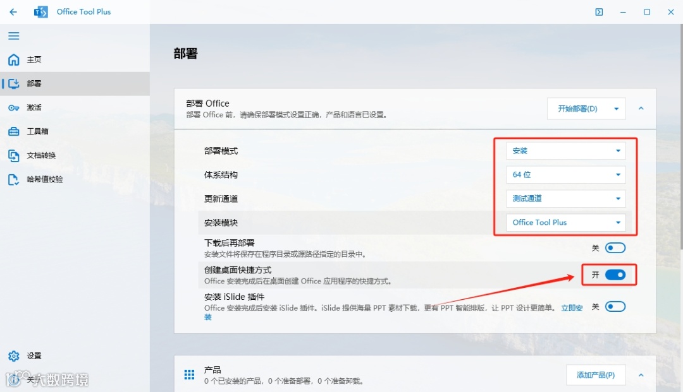Viewport: 683px width, 392px height.
Task: Collapse the 产品 section chevron
Action: point(641,375)
